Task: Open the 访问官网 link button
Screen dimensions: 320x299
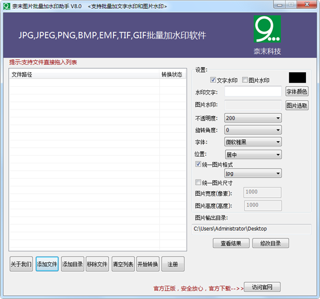Action: [262, 287]
